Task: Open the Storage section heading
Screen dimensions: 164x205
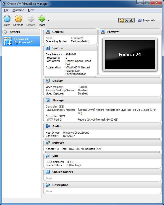Action: click(x=58, y=100)
